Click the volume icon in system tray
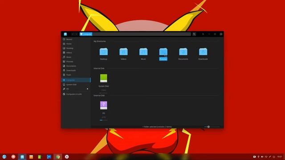285x160 pixels. coord(262,157)
